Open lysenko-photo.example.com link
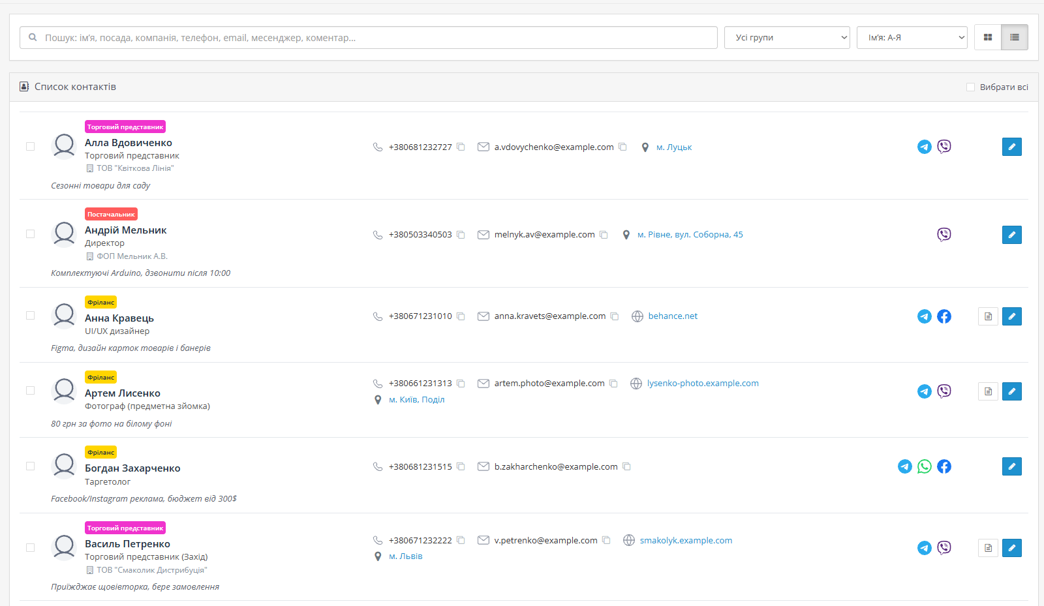The height and width of the screenshot is (606, 1044). point(703,384)
